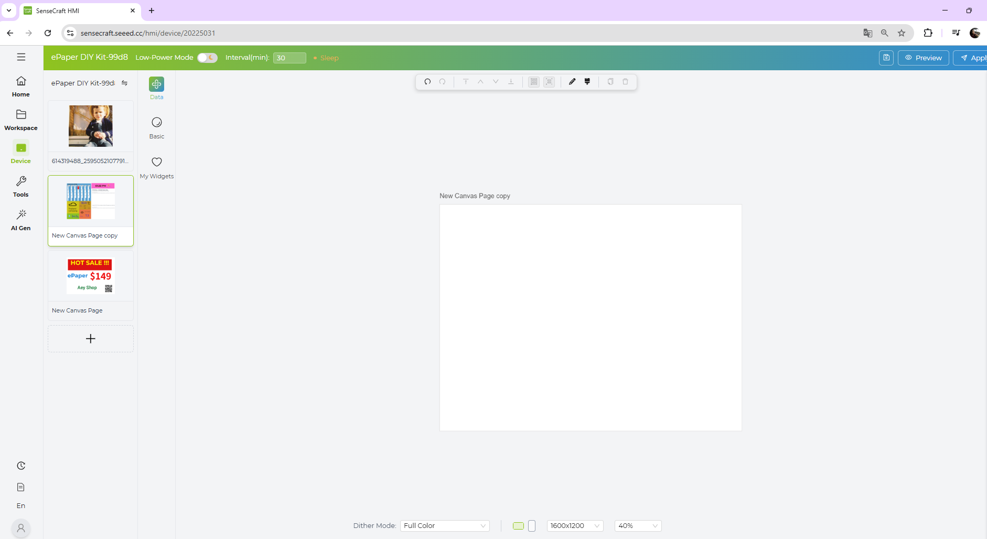
Task: Click the save icon beside Preview
Action: pyautogui.click(x=886, y=58)
